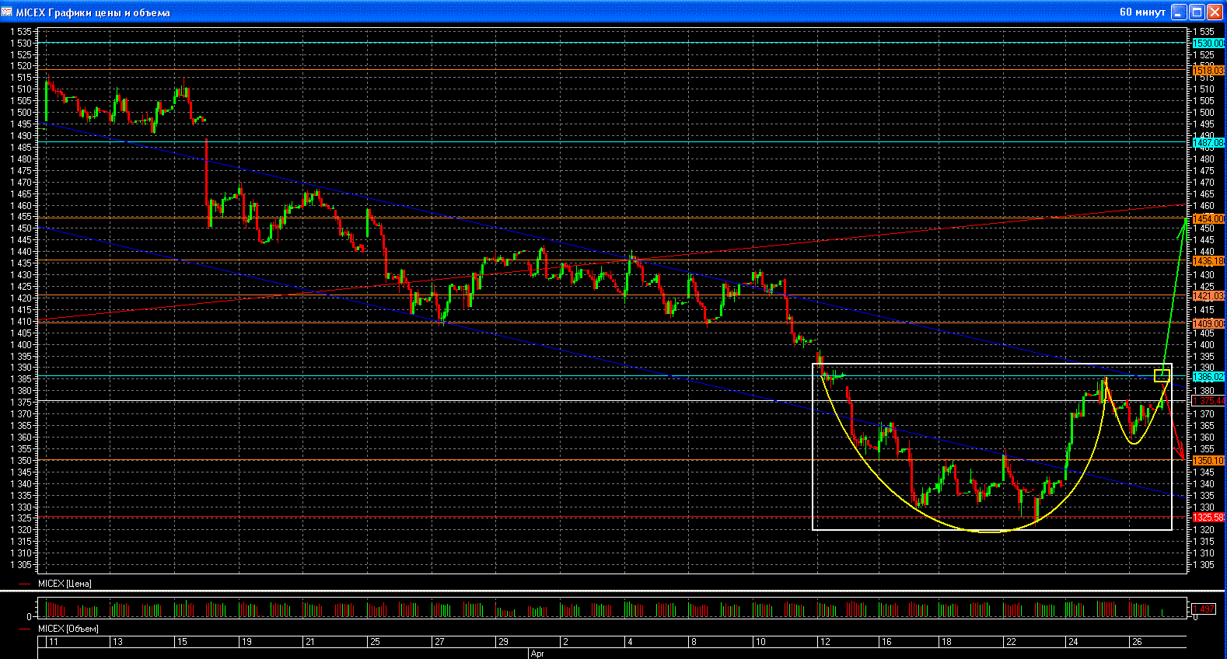Viewport: 1227px width, 659px height.
Task: Close the MICEX chart window
Action: click(x=1215, y=12)
